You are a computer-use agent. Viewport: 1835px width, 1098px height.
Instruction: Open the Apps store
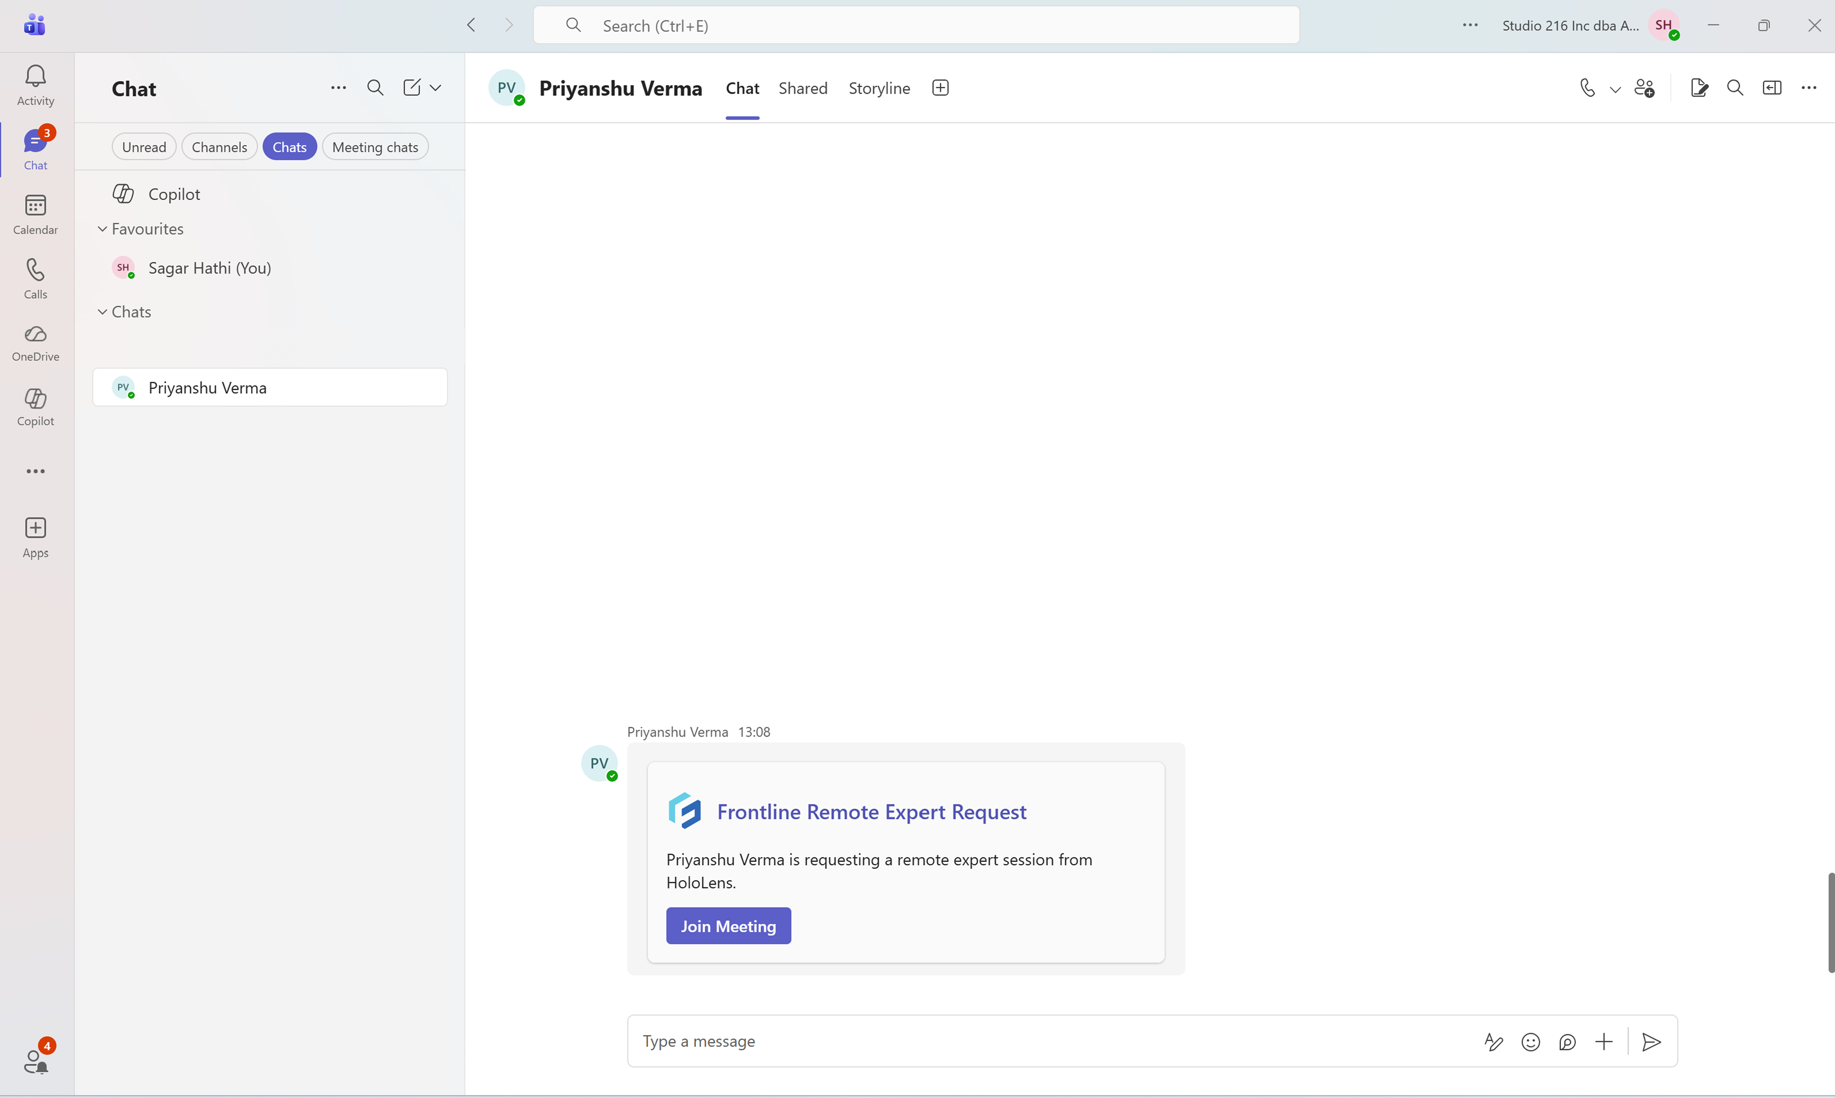click(35, 538)
